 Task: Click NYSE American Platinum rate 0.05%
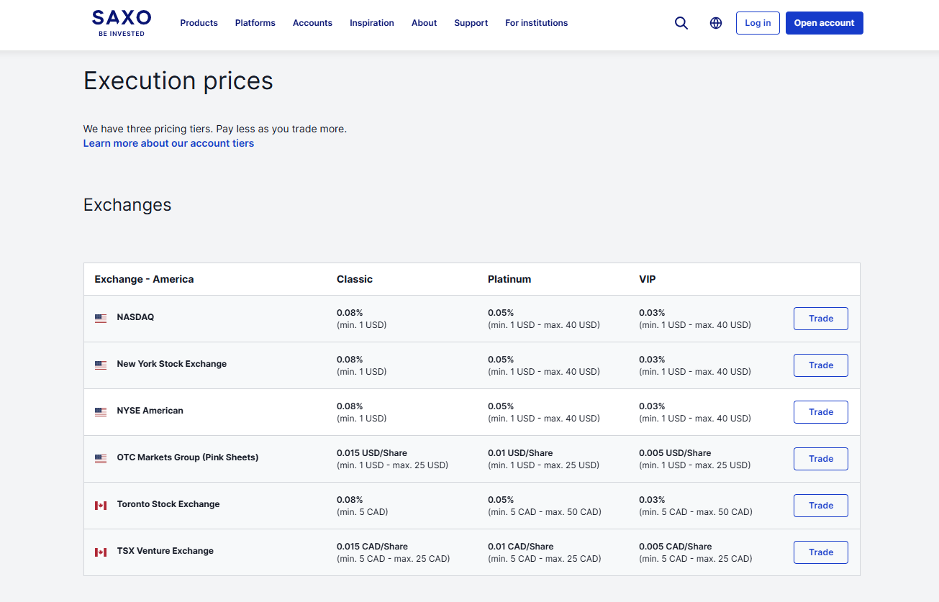501,406
